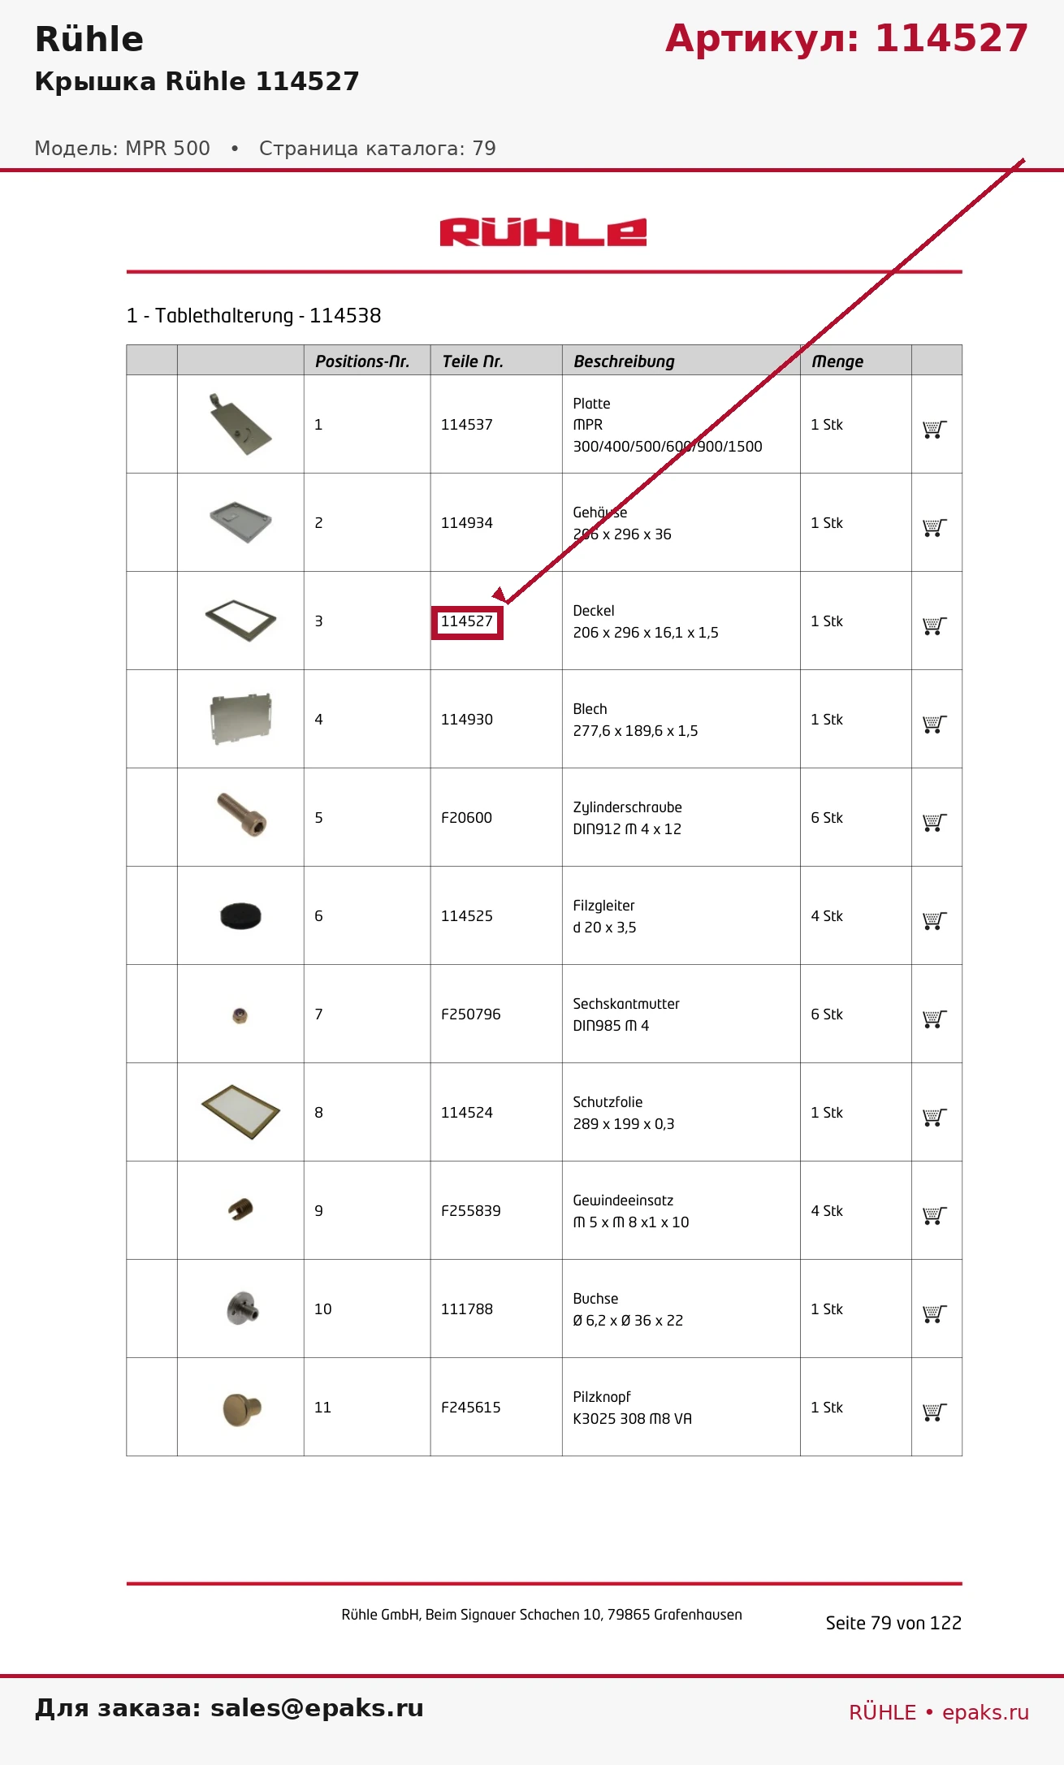Click the sales@epaks.ru order email
The width and height of the screenshot is (1064, 1765).
click(x=317, y=1708)
